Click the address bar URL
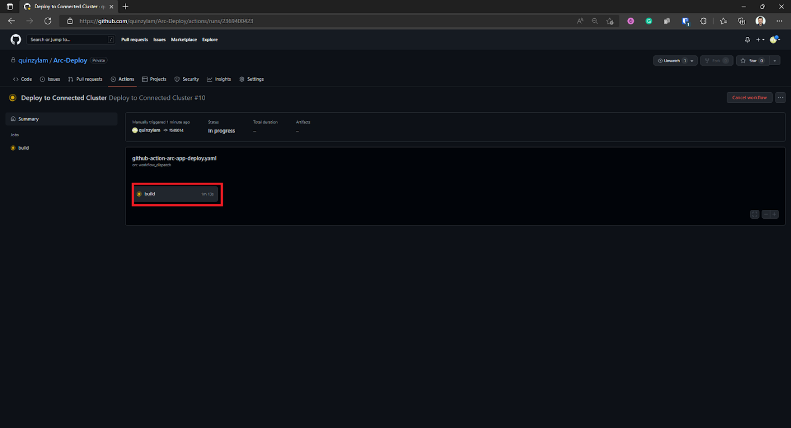 tap(166, 21)
